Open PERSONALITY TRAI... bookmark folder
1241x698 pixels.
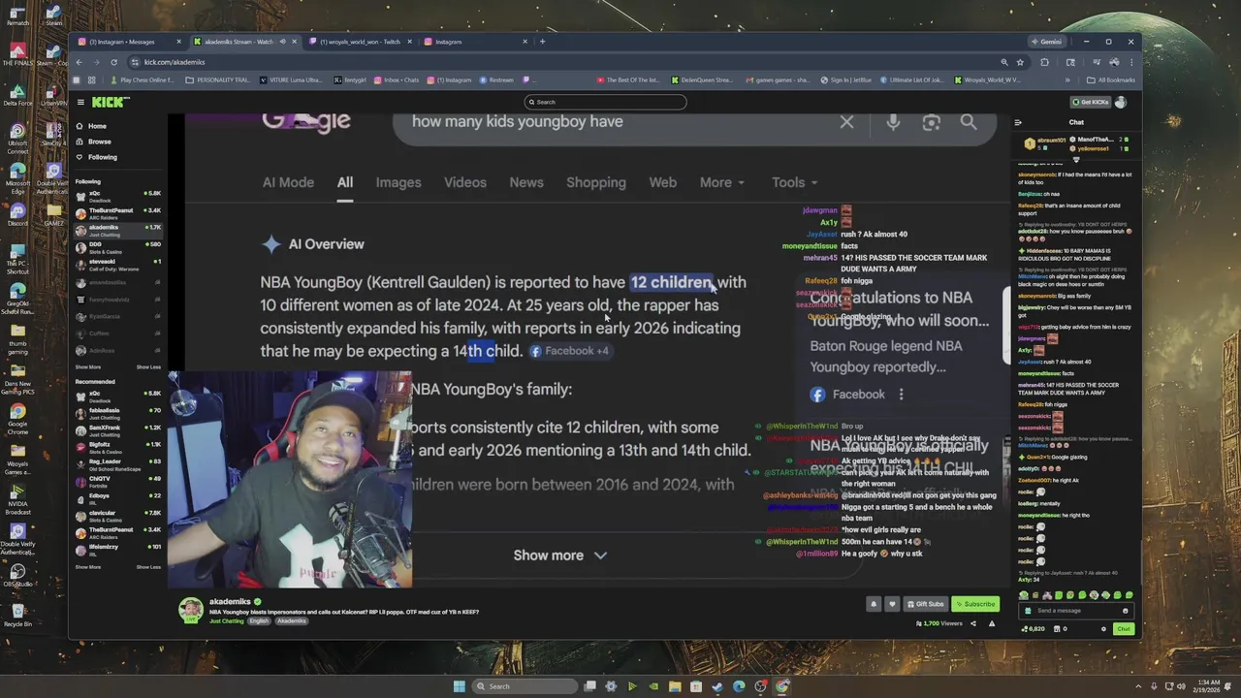point(218,80)
